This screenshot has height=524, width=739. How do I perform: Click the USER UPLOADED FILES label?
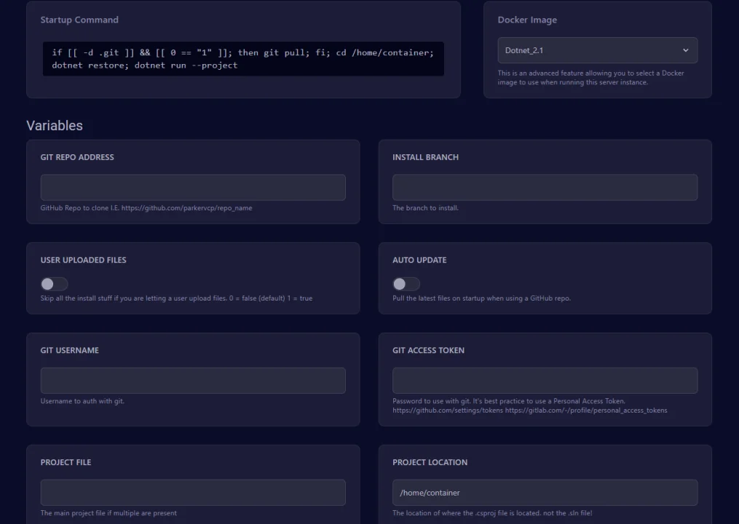click(x=83, y=260)
